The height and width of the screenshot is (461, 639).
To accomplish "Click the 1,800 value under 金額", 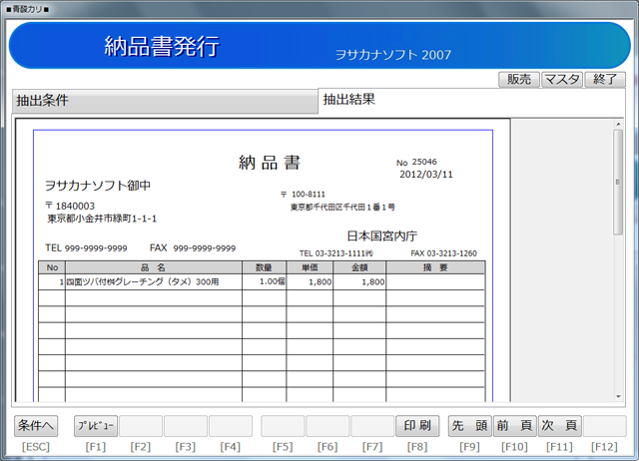I will pyautogui.click(x=372, y=281).
